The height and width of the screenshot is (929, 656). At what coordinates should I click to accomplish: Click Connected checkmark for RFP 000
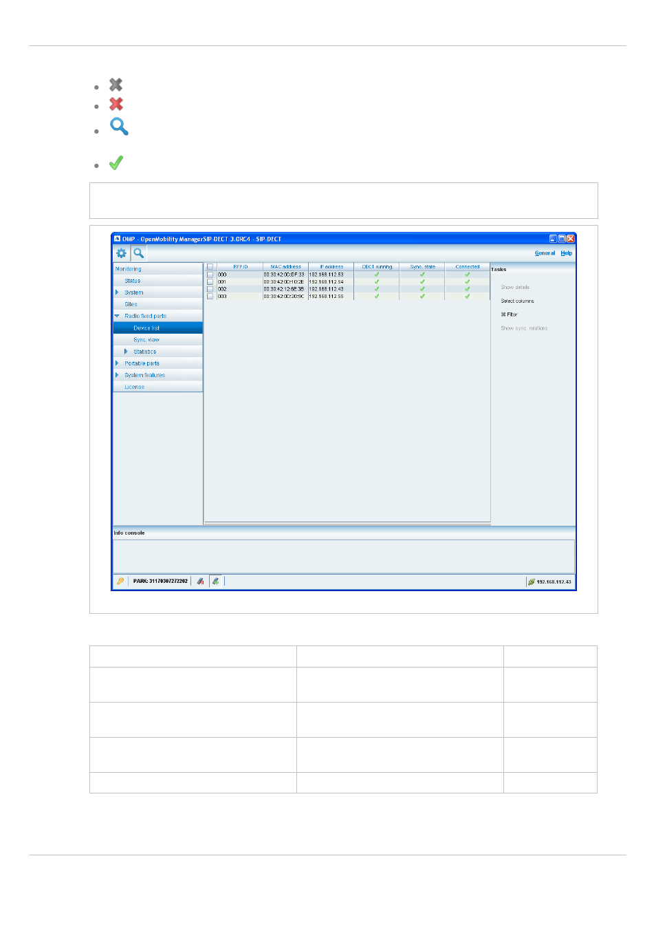[x=468, y=275]
